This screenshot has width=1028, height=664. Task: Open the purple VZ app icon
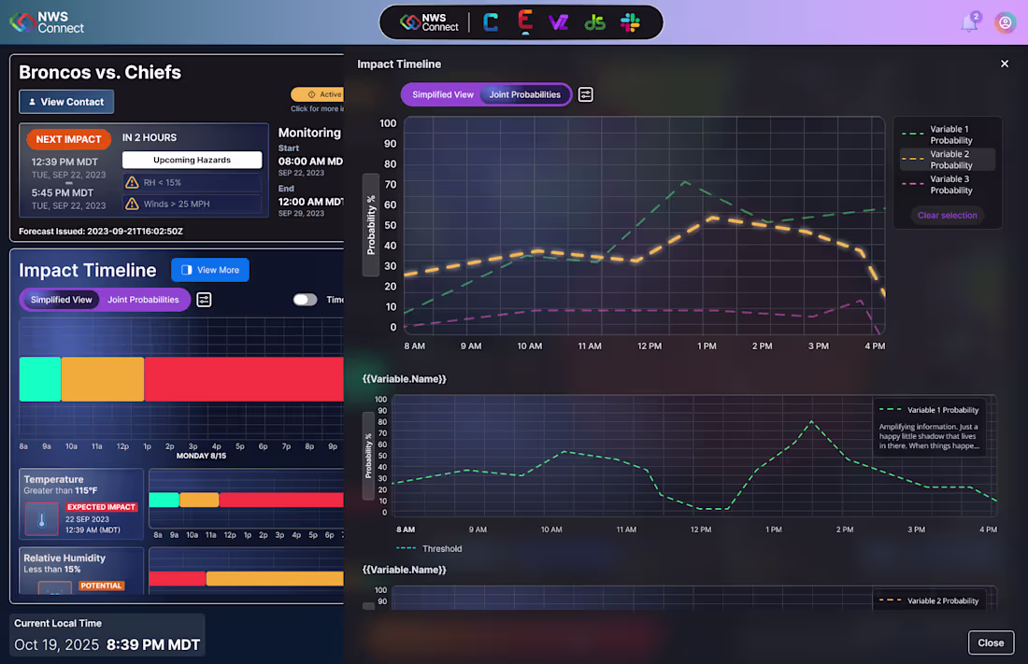(x=559, y=23)
